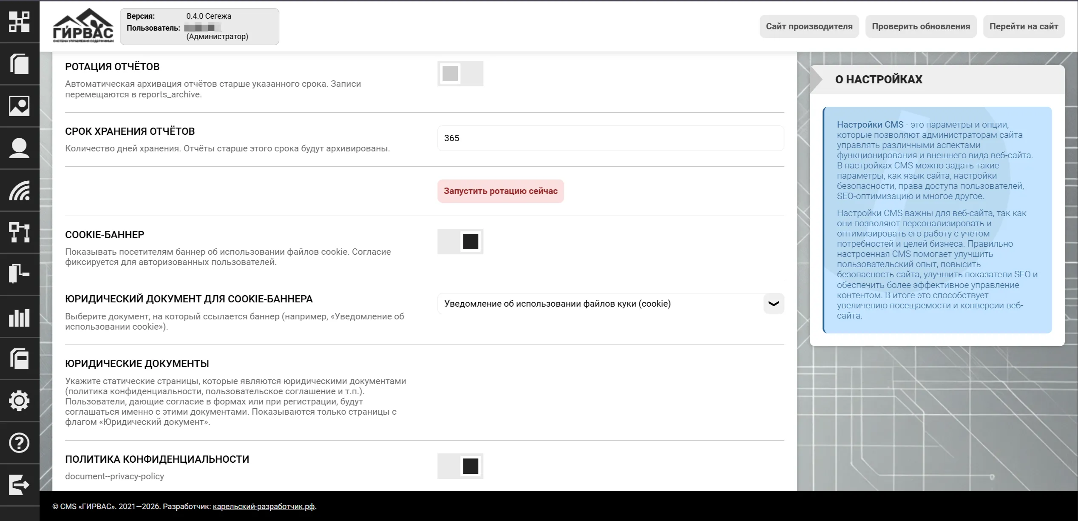Screen dimensions: 1078x521
Task: Click the Перейти на сайт button
Action: point(1024,26)
